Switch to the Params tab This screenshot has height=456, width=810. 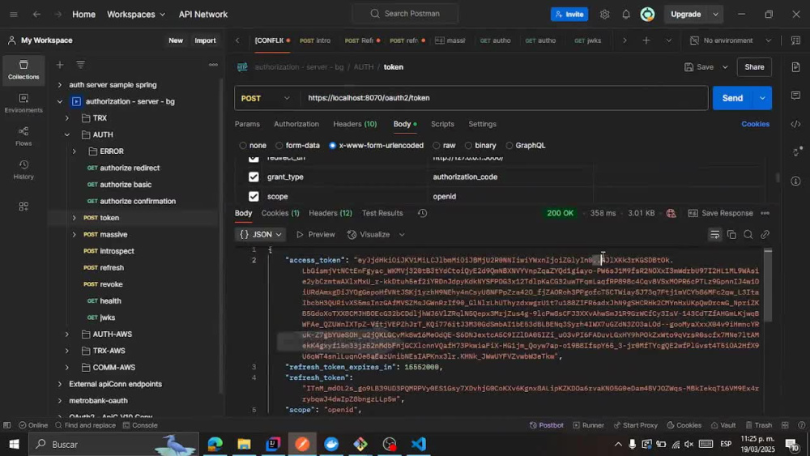click(x=247, y=124)
